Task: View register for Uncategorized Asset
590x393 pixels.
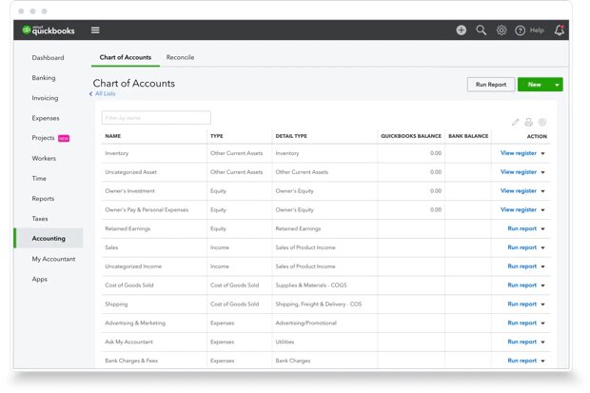Action: pyautogui.click(x=518, y=172)
